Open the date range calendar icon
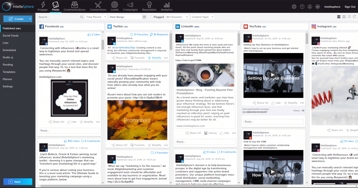The image size is (358, 188). tap(144, 17)
